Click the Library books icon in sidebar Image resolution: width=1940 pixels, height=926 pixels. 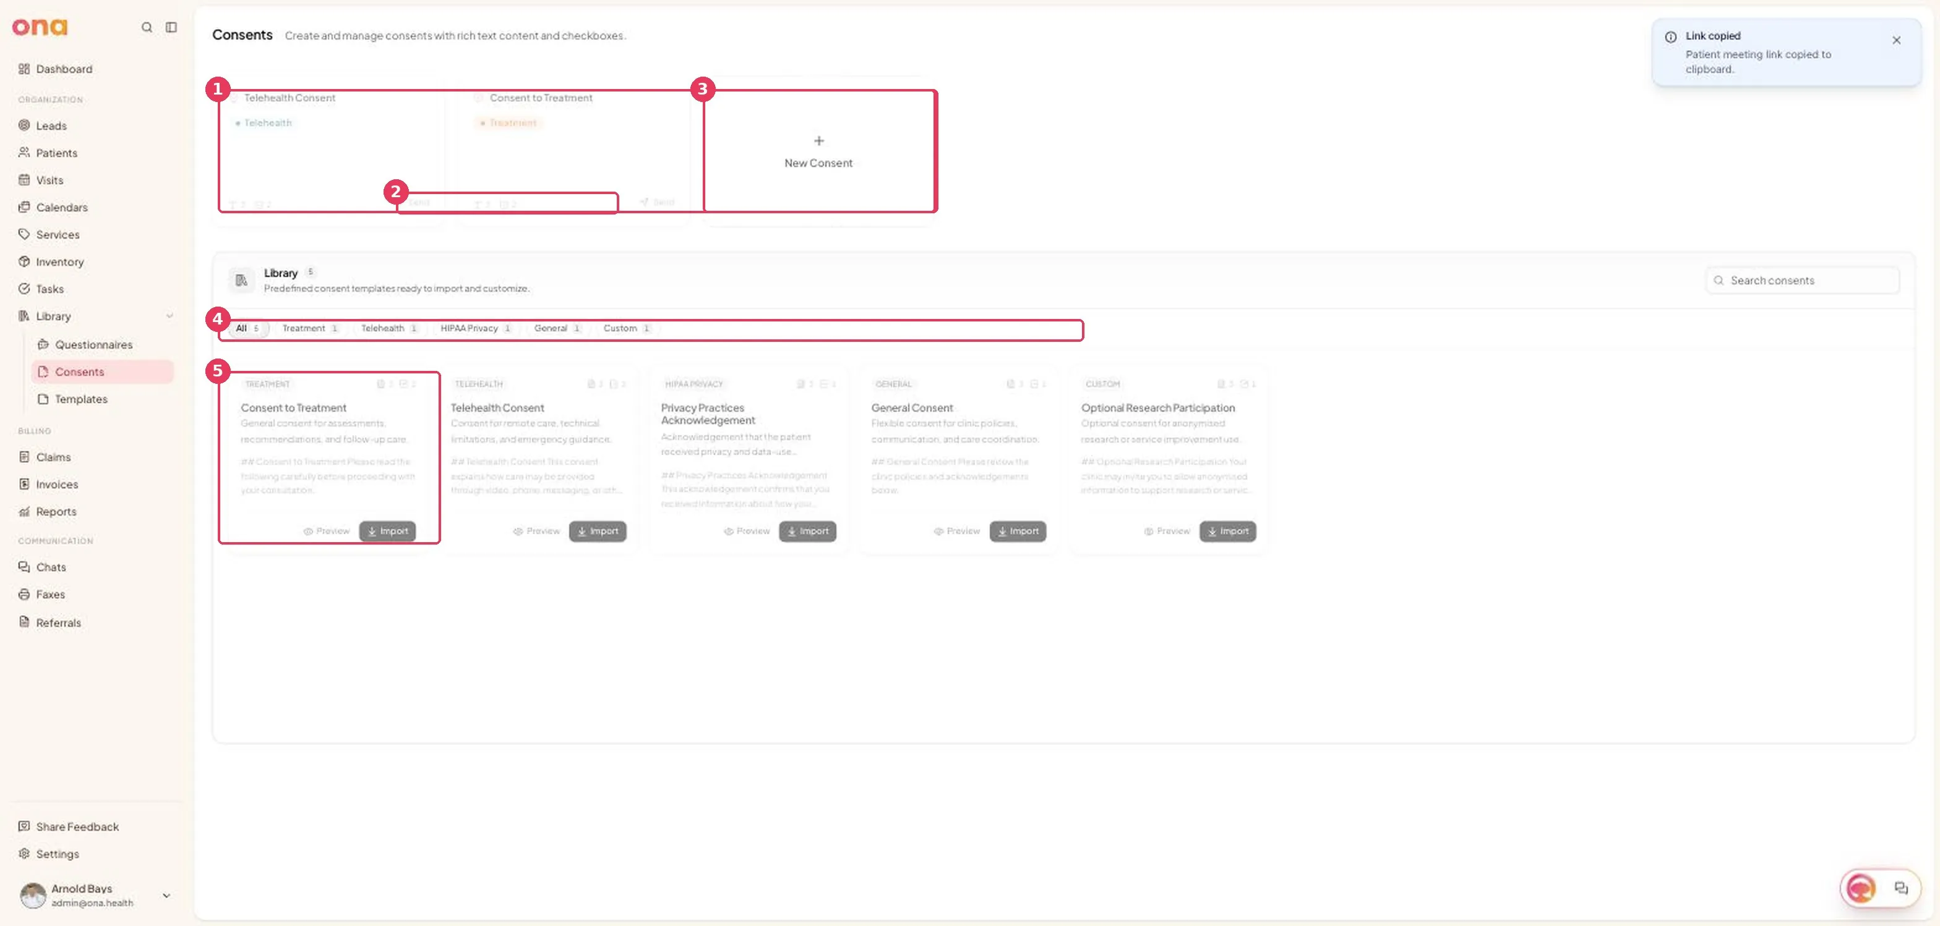pos(24,316)
